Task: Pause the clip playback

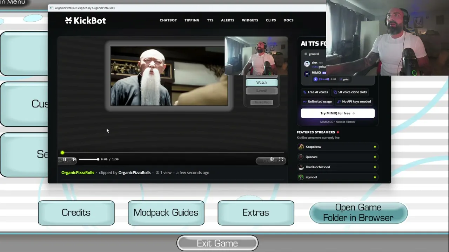Action: (65, 159)
